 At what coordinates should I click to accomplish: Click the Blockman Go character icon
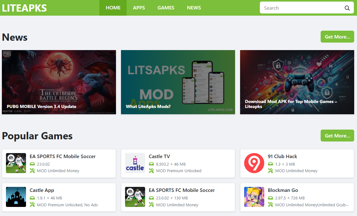[x=254, y=197]
